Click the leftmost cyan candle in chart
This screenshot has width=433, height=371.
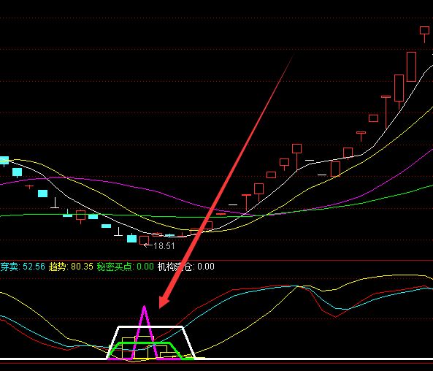pos(4,160)
